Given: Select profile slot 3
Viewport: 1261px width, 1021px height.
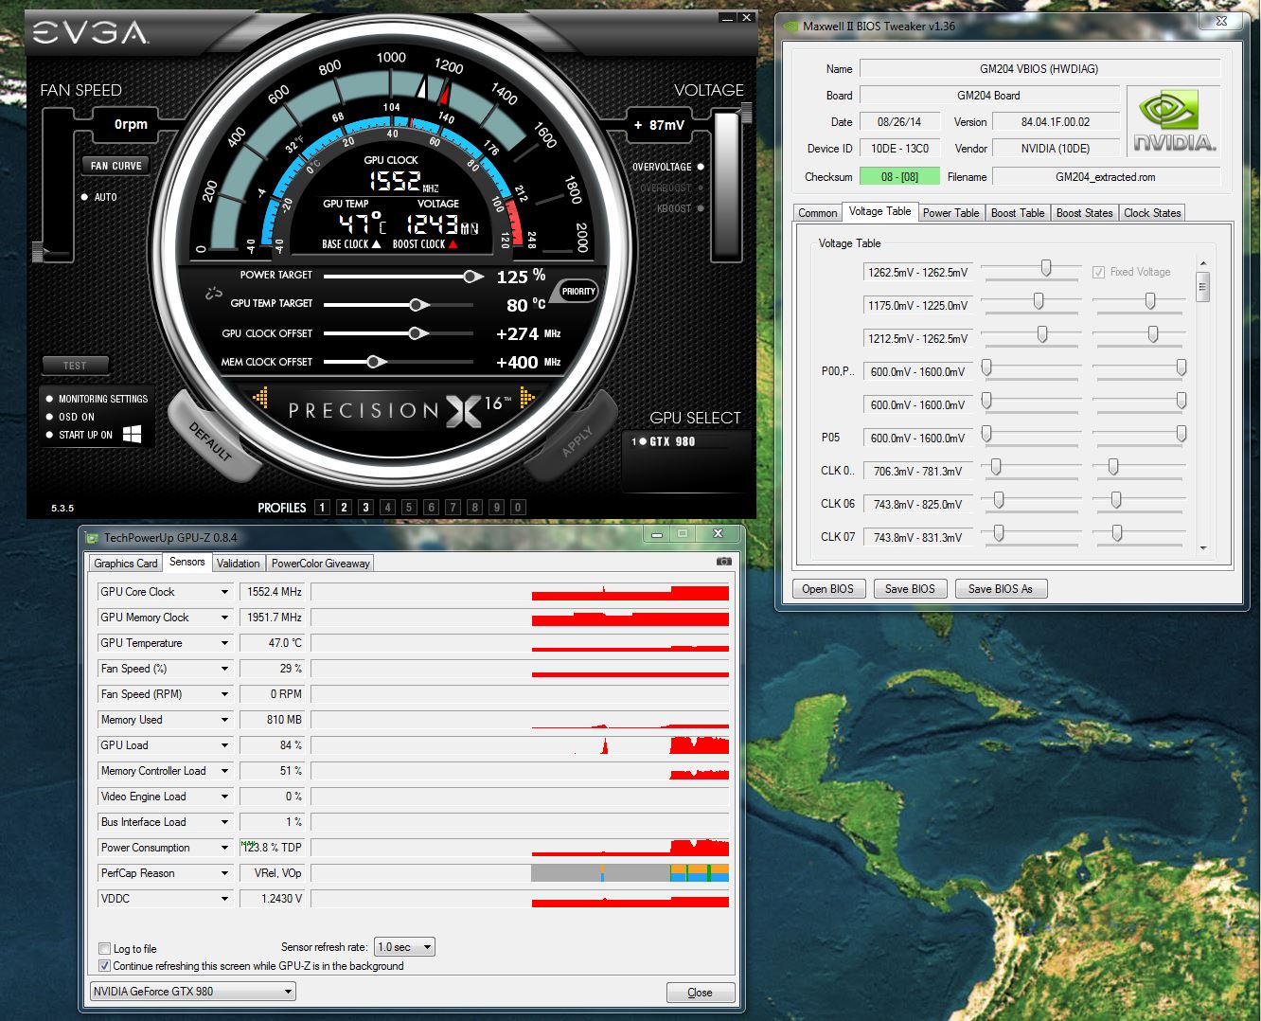Looking at the screenshot, I should 365,508.
